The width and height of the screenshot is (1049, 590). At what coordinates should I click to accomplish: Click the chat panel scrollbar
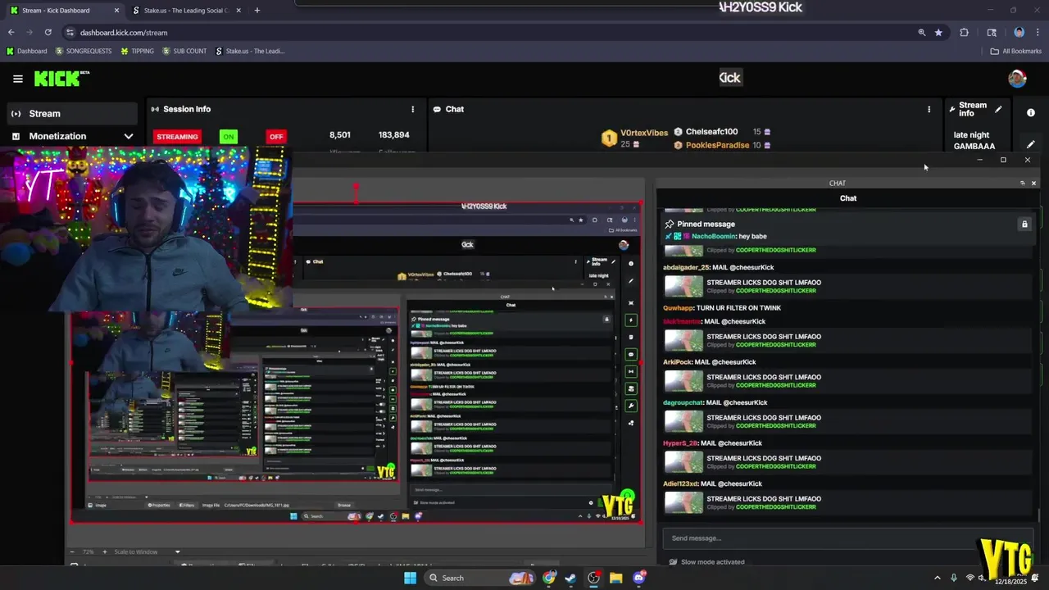[x=1038, y=516]
